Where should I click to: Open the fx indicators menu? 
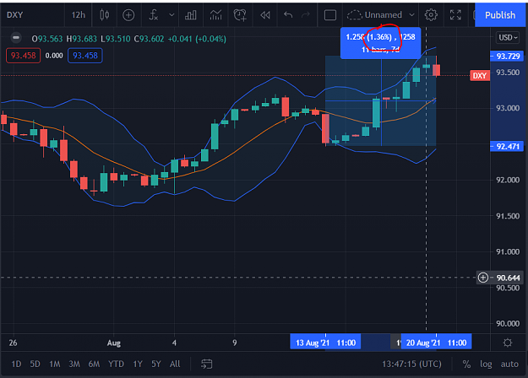pyautogui.click(x=154, y=15)
